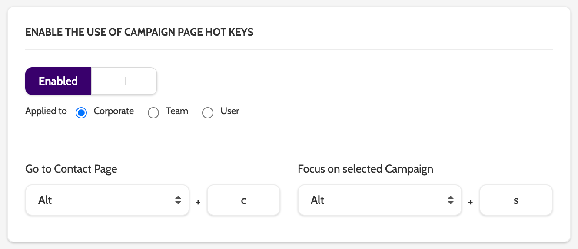This screenshot has width=578, height=249.
Task: Click the selected Campaign dropdown up-down arrows
Action: click(x=451, y=200)
